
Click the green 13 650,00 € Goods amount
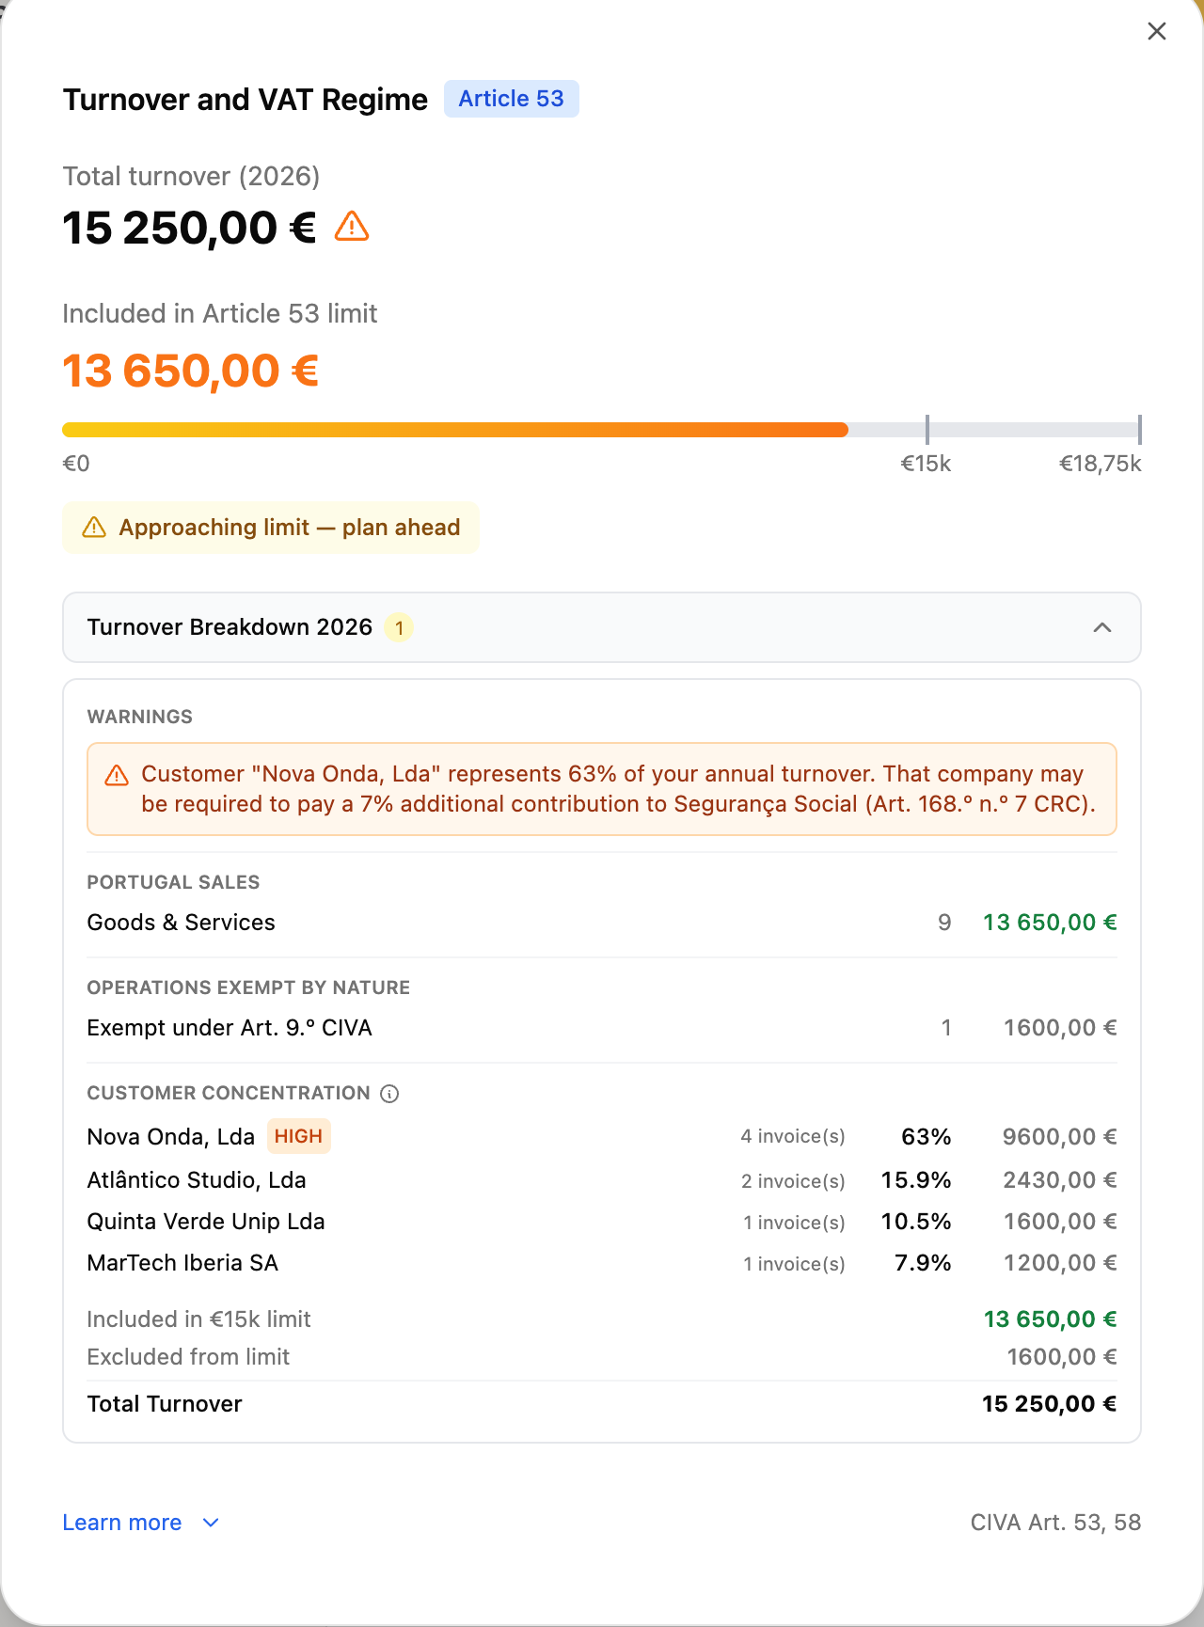click(1050, 923)
